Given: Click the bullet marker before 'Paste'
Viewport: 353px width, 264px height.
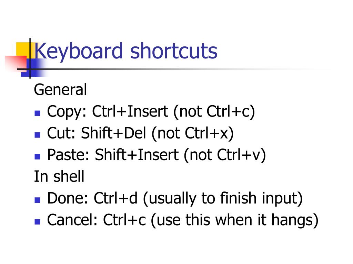Looking at the screenshot, I should pos(37,156).
